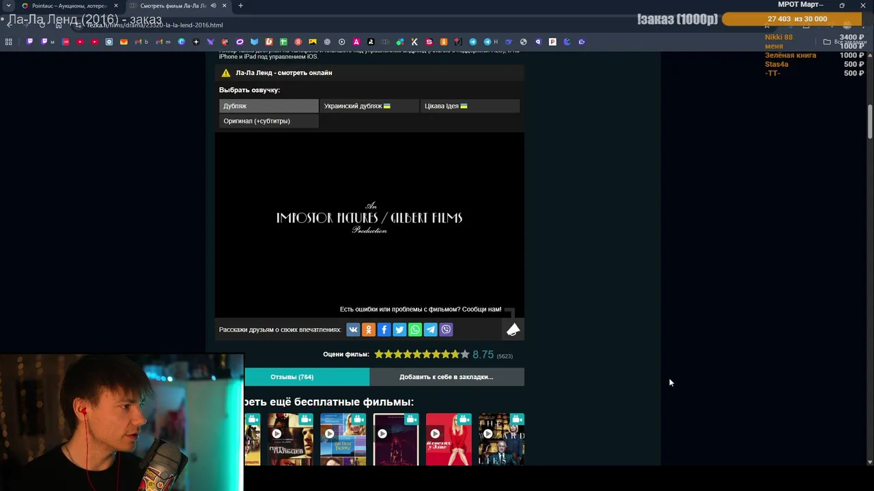Open the crescent moon bookmark icon

pyautogui.click(x=567, y=42)
